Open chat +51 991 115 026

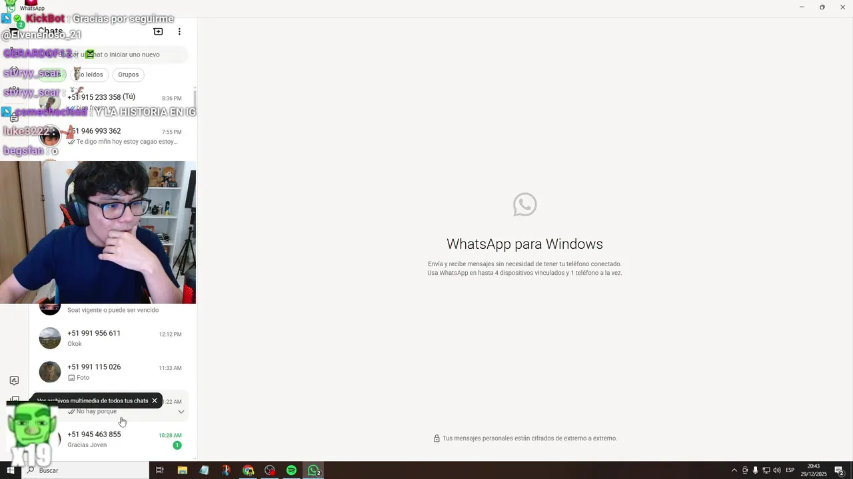111,372
